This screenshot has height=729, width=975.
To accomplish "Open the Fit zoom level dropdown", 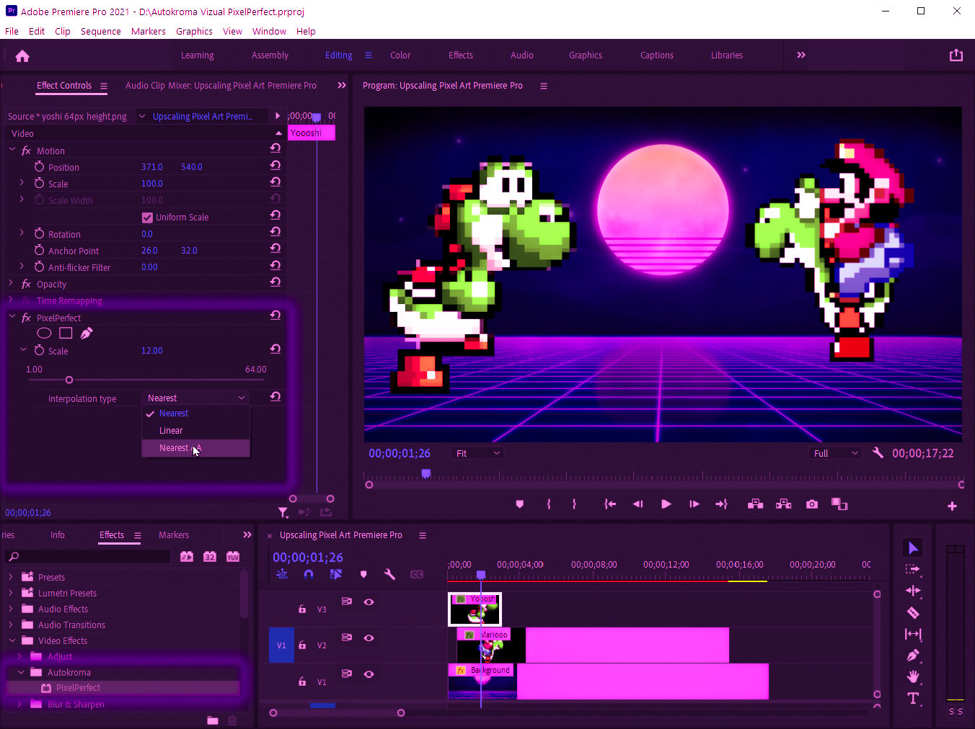I will [x=477, y=453].
